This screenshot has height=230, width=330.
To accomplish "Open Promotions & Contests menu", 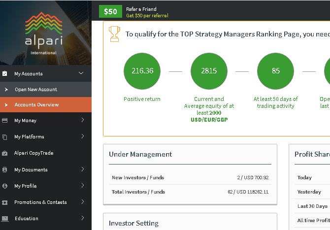I will 46,202.
